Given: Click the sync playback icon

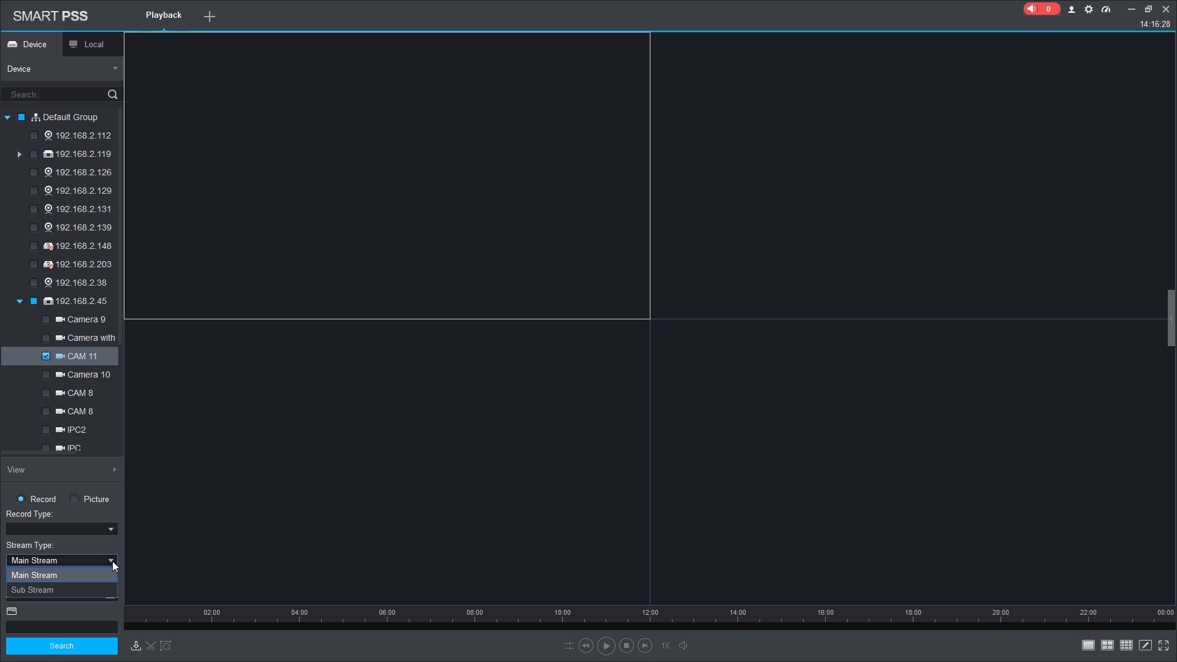Looking at the screenshot, I should tap(569, 645).
